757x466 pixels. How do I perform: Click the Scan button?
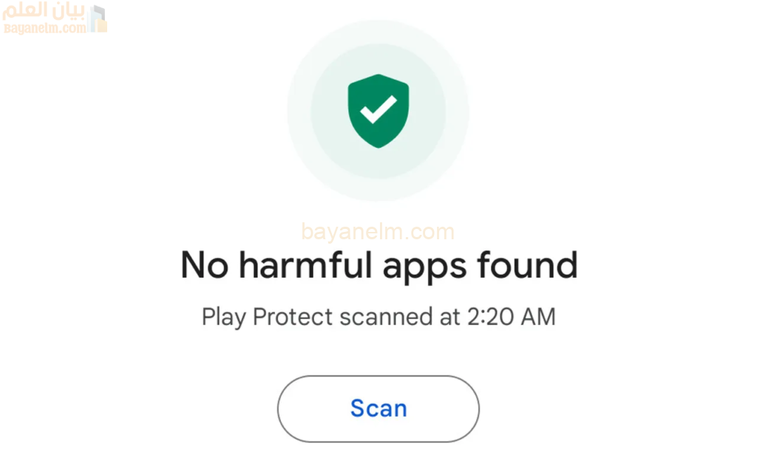click(x=378, y=408)
